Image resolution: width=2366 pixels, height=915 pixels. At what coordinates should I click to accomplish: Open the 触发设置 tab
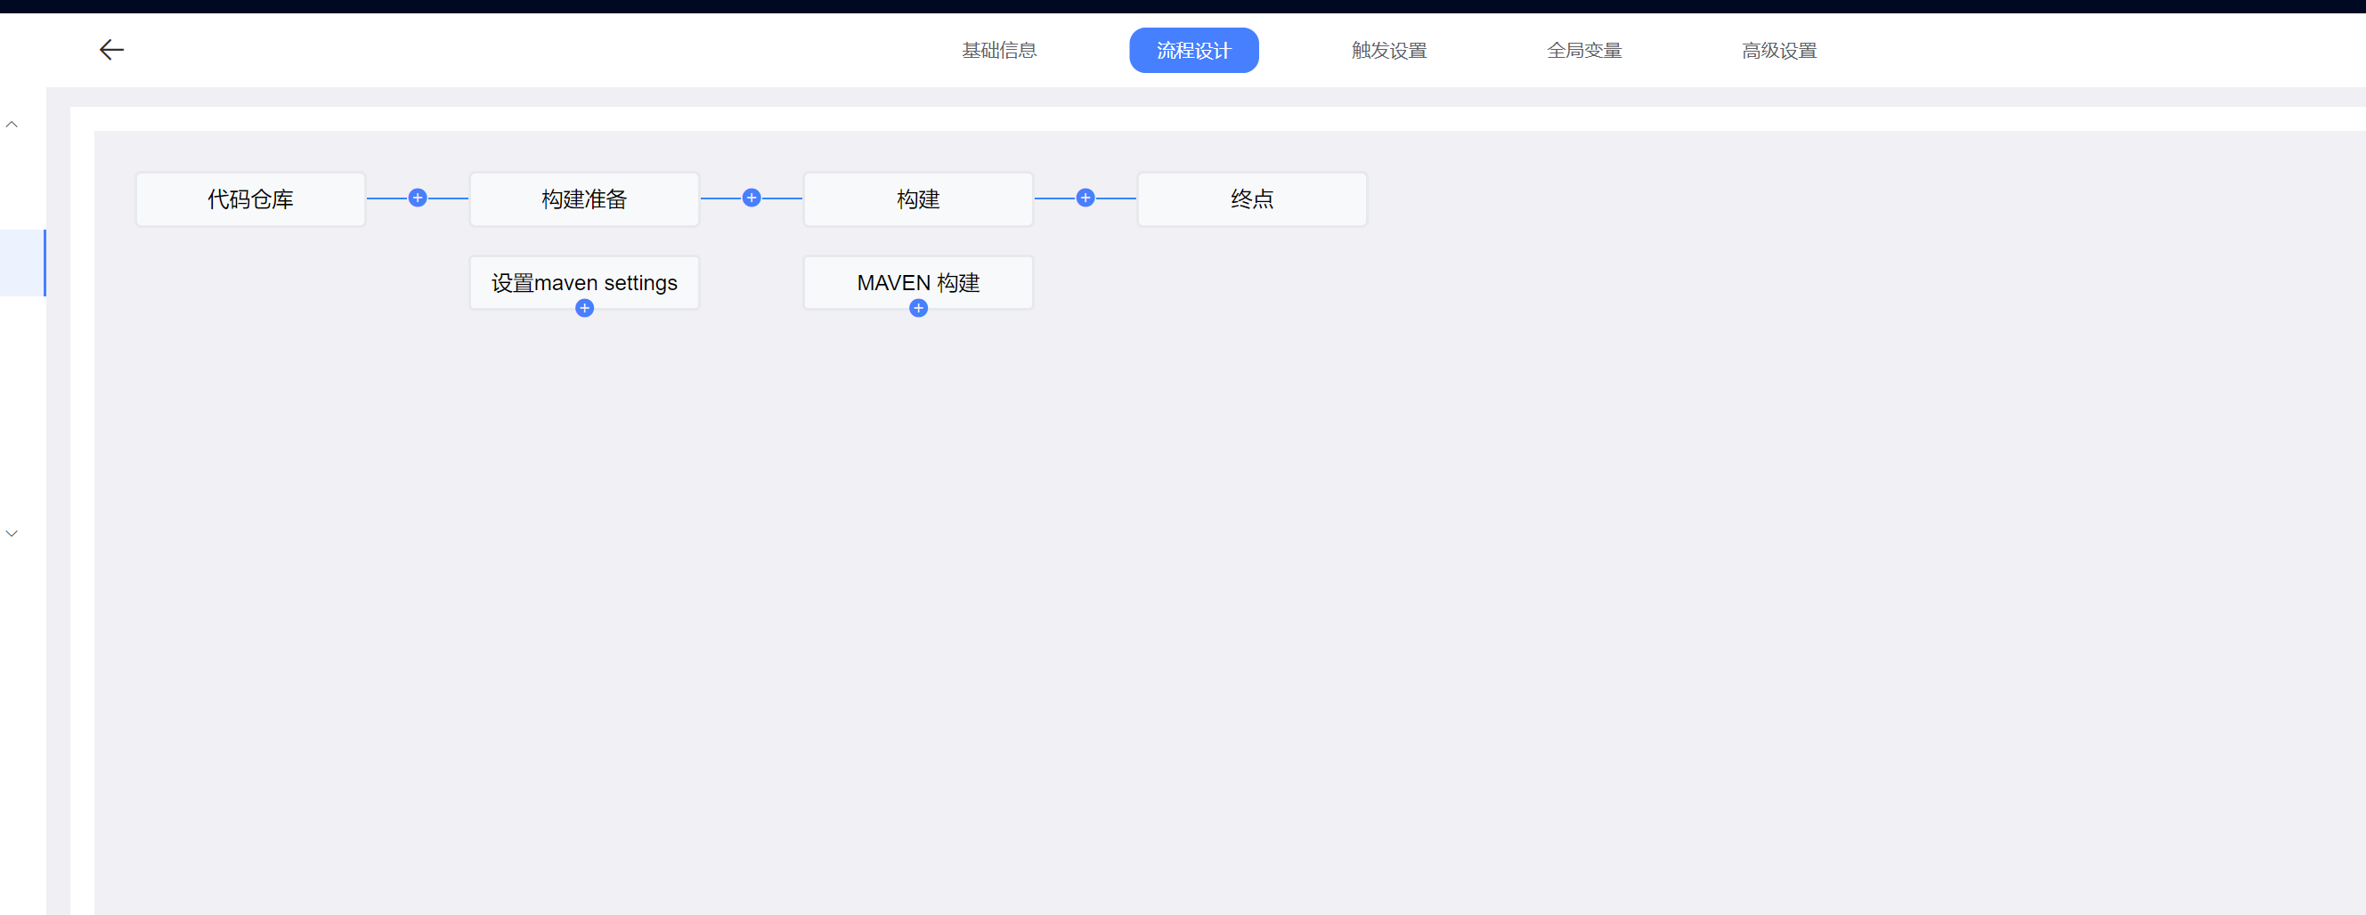coord(1389,51)
